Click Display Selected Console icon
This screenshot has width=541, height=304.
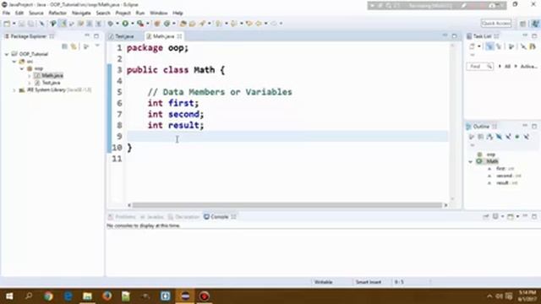495,216
